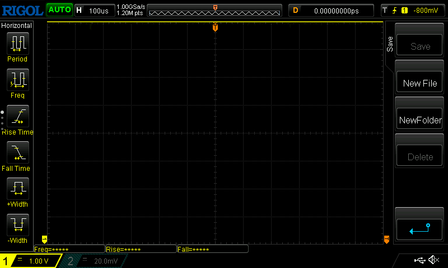Select the Period measurement icon
The image size is (448, 268).
[x=18, y=44]
